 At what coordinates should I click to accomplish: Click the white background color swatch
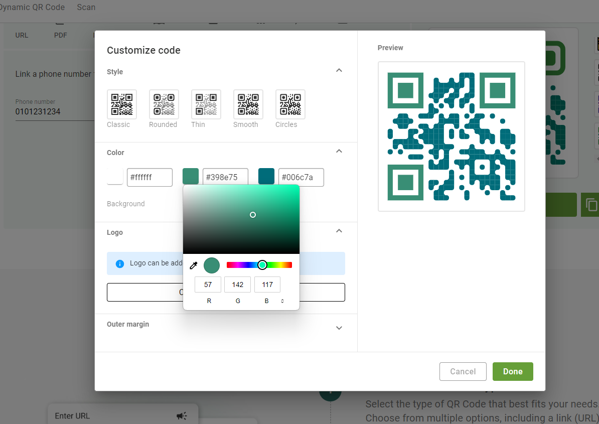[x=115, y=177]
